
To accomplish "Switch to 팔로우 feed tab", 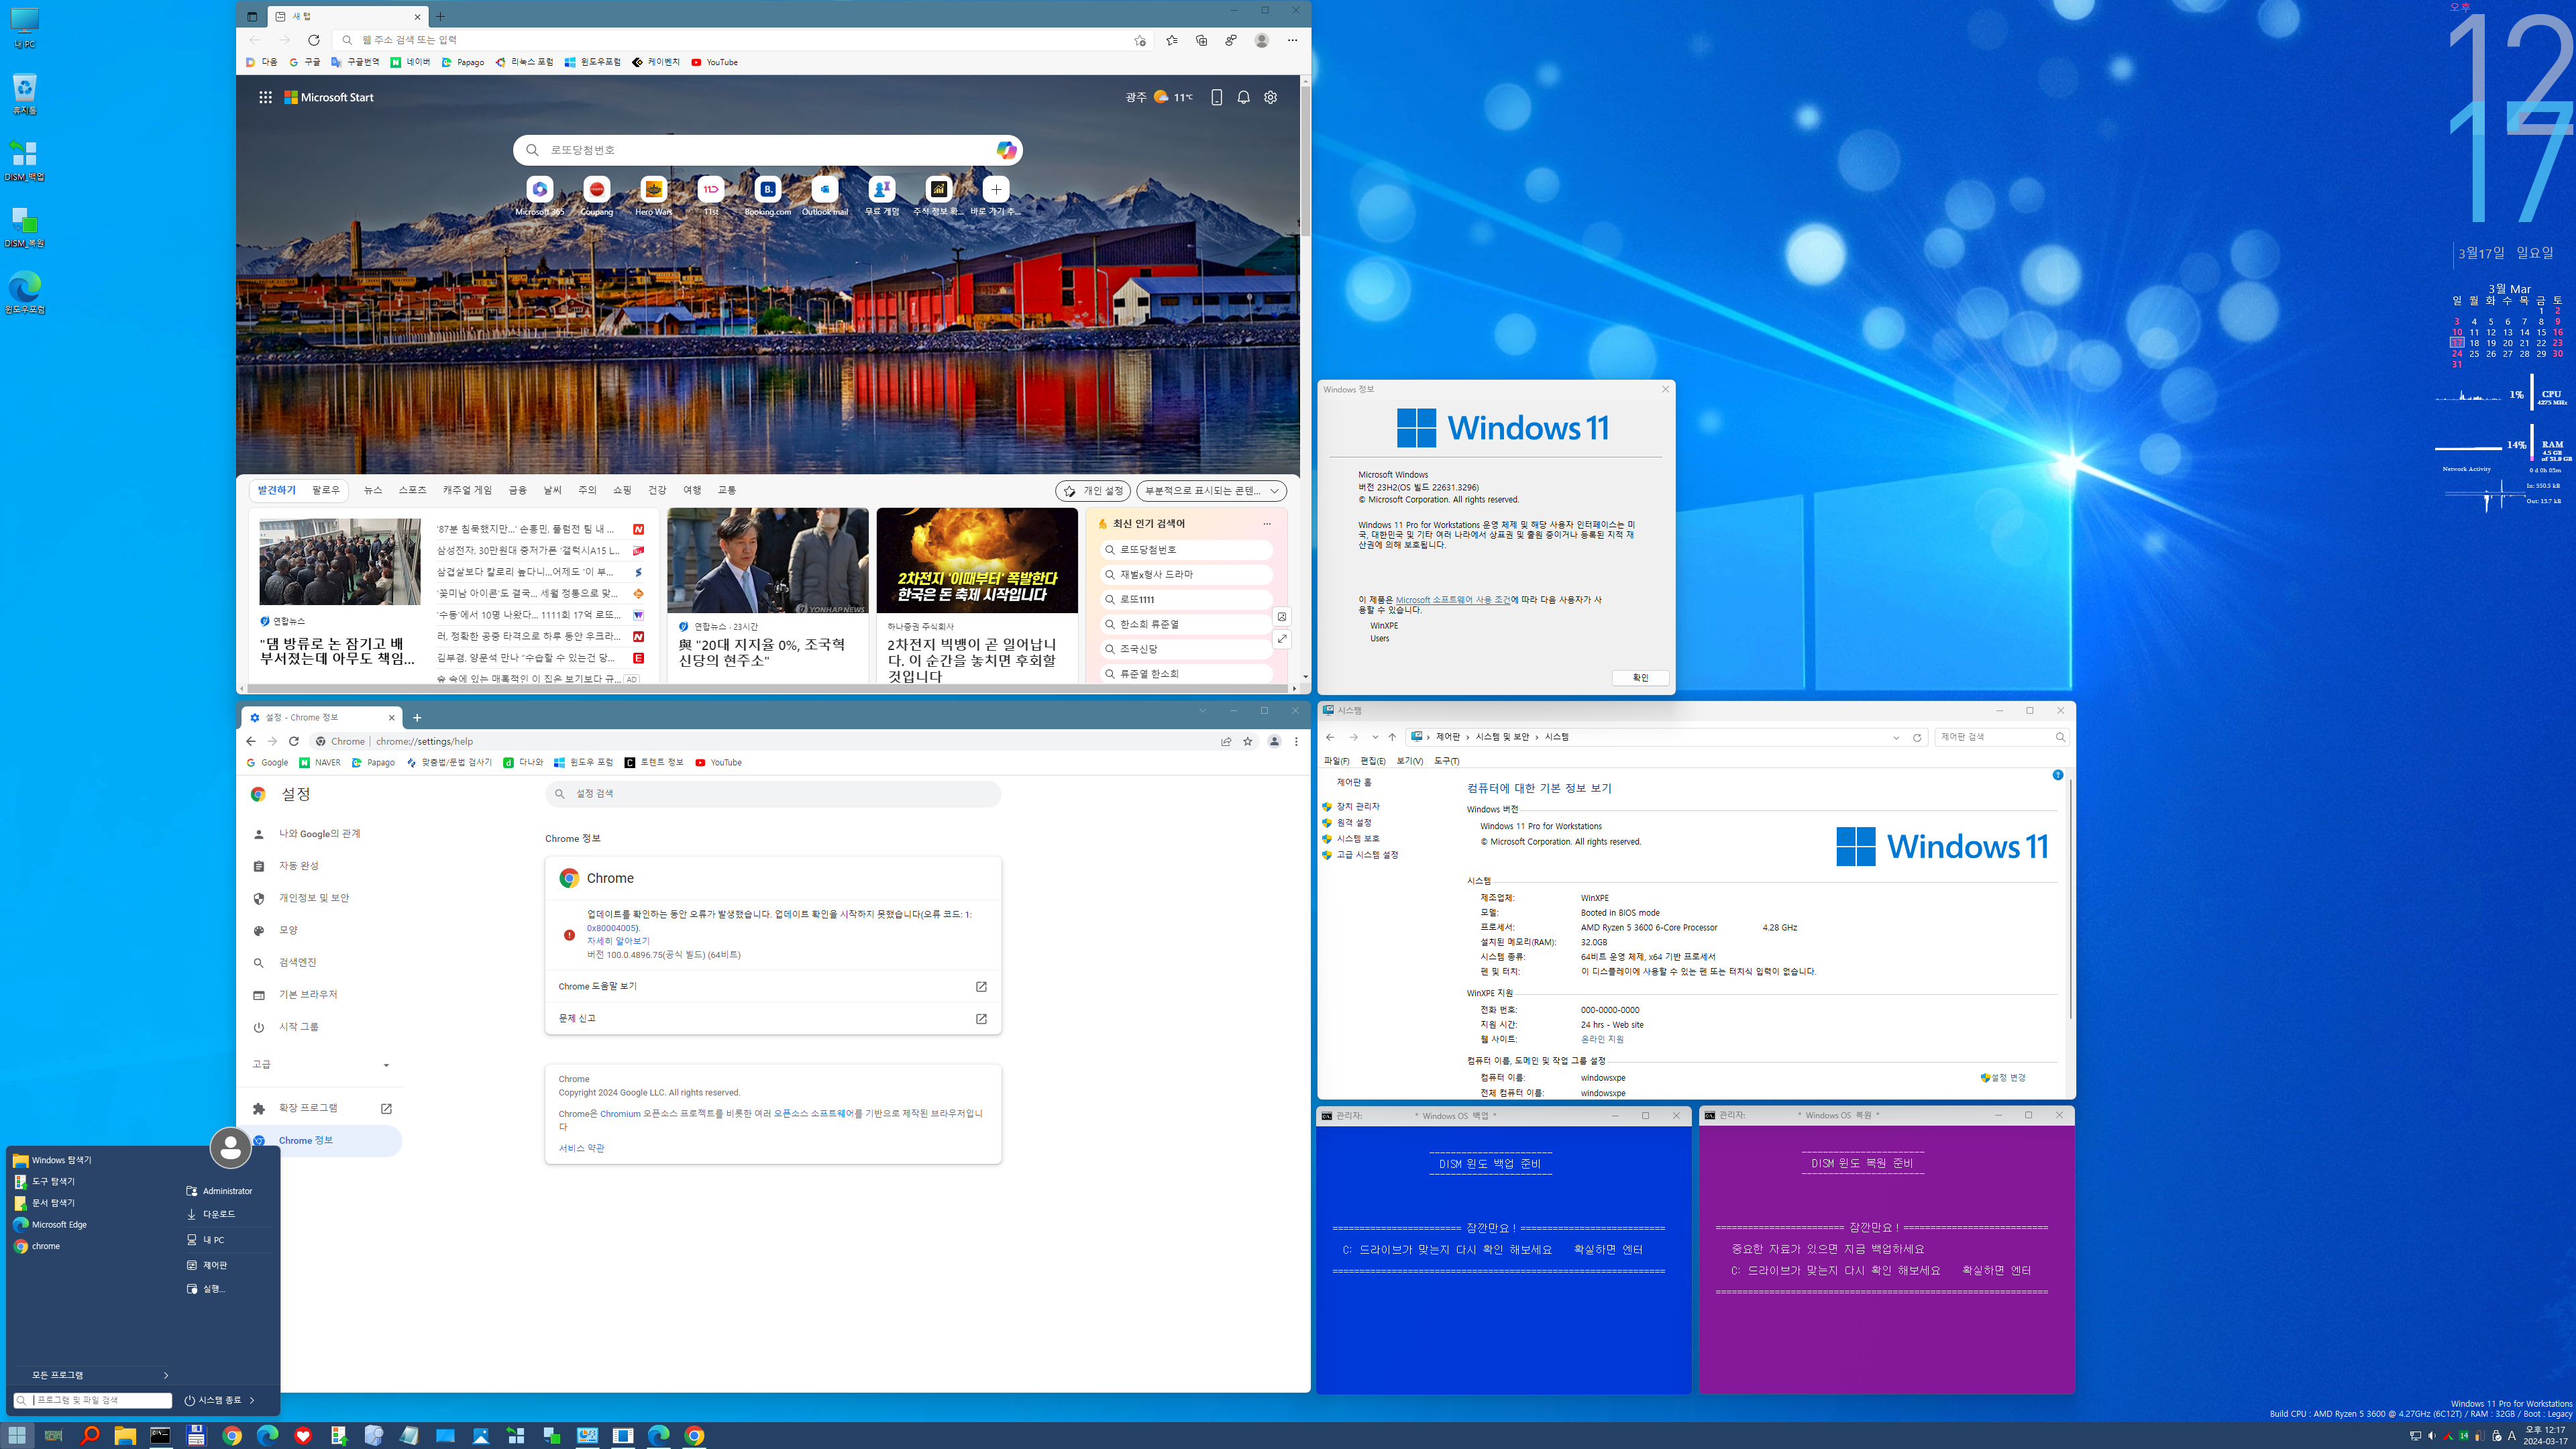I will pos(326,490).
